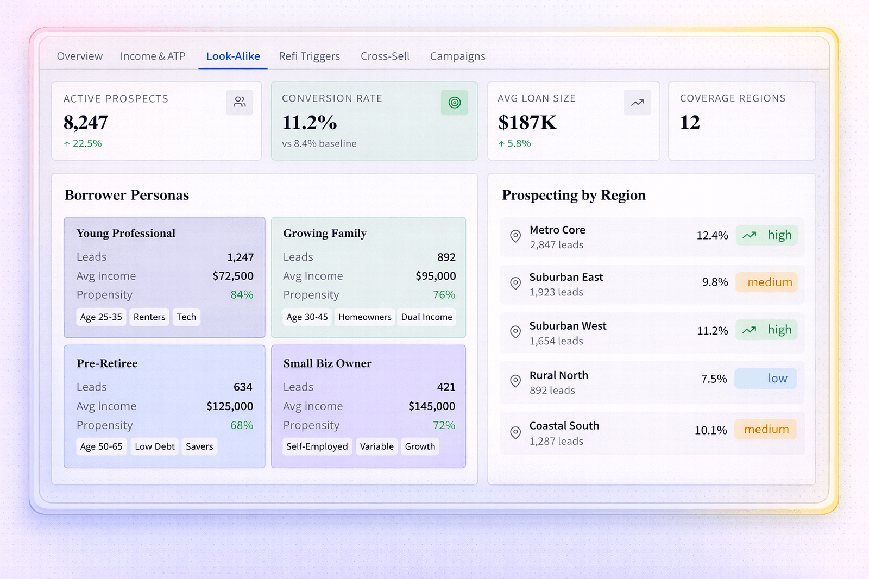
Task: Click the Coastal South location pin icon
Action: 515,432
